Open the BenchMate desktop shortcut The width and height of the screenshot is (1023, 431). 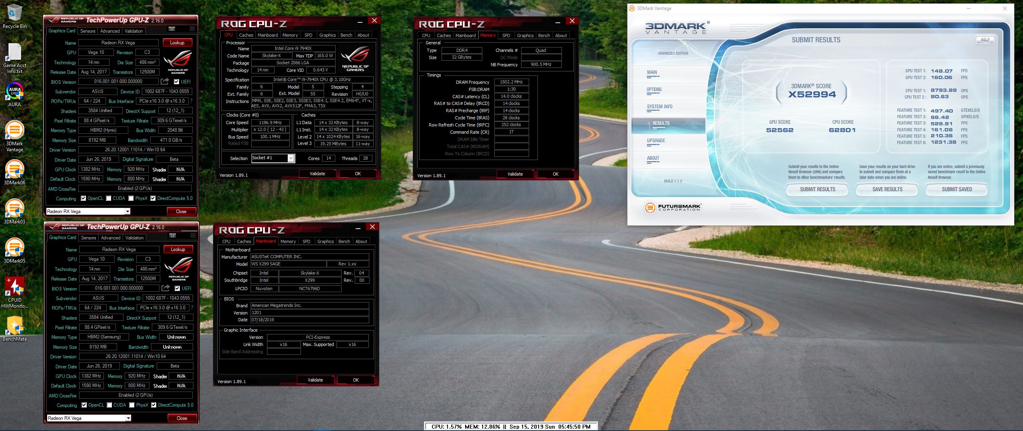coord(14,329)
